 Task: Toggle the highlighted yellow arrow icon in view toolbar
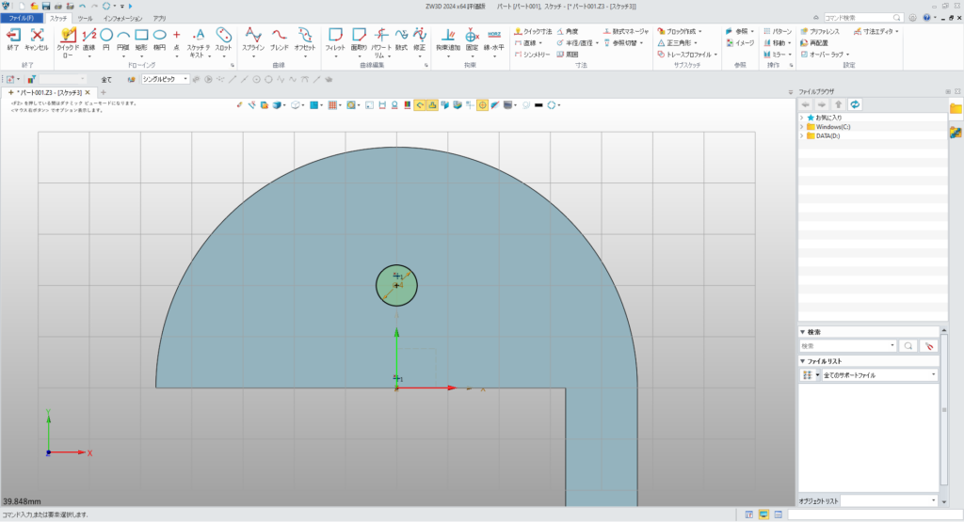point(420,105)
